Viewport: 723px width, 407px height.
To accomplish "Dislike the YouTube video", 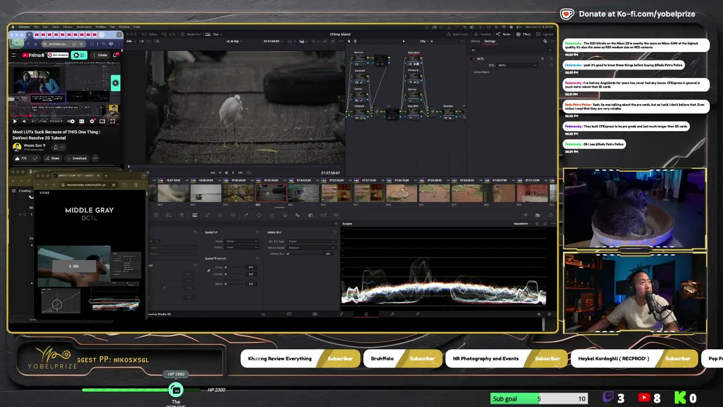I will point(35,158).
